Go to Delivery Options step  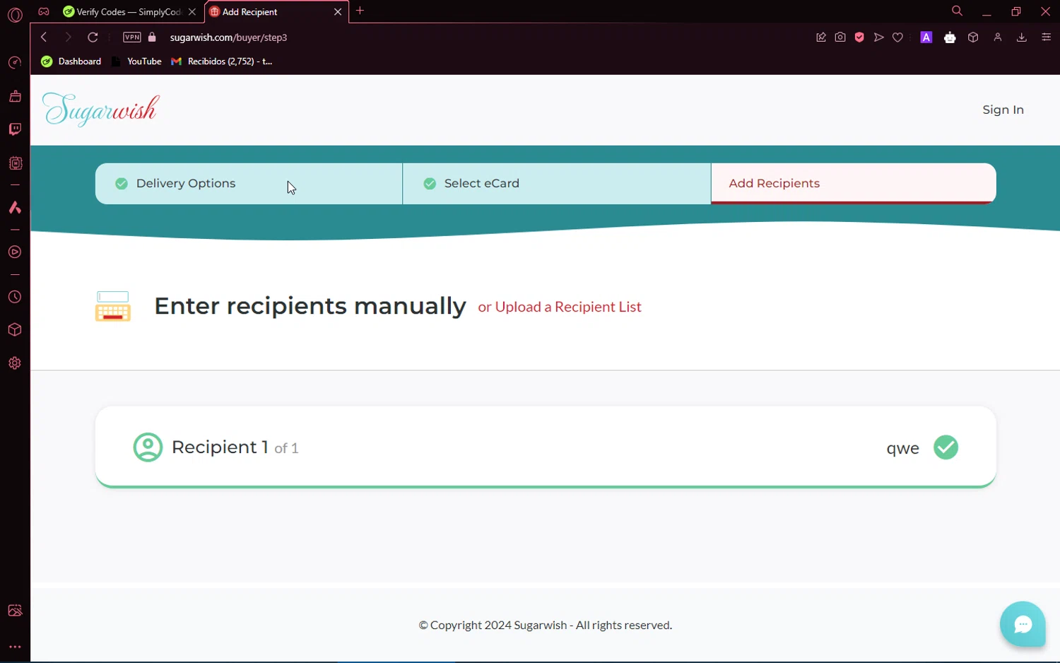[x=249, y=184]
